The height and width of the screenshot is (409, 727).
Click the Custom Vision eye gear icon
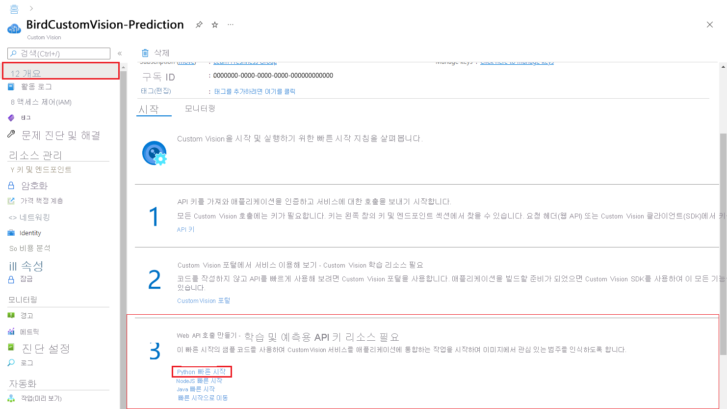tap(155, 153)
